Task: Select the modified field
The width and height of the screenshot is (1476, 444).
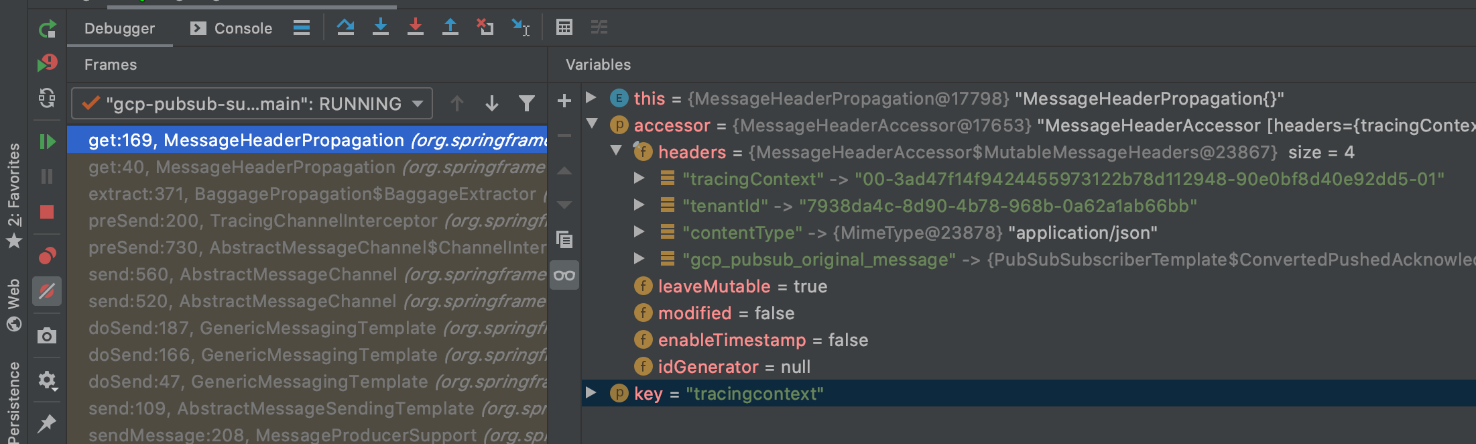Action: pos(1029,313)
